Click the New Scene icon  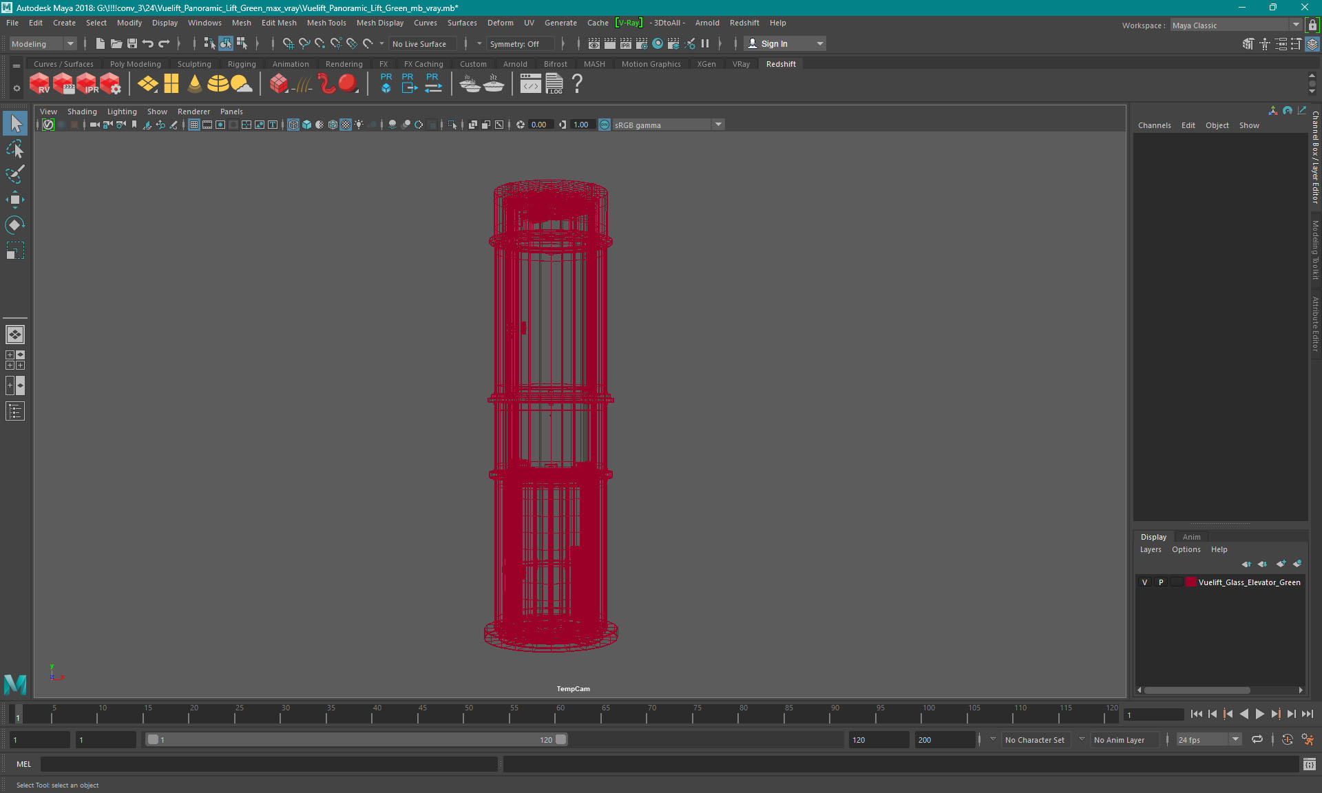(100, 43)
